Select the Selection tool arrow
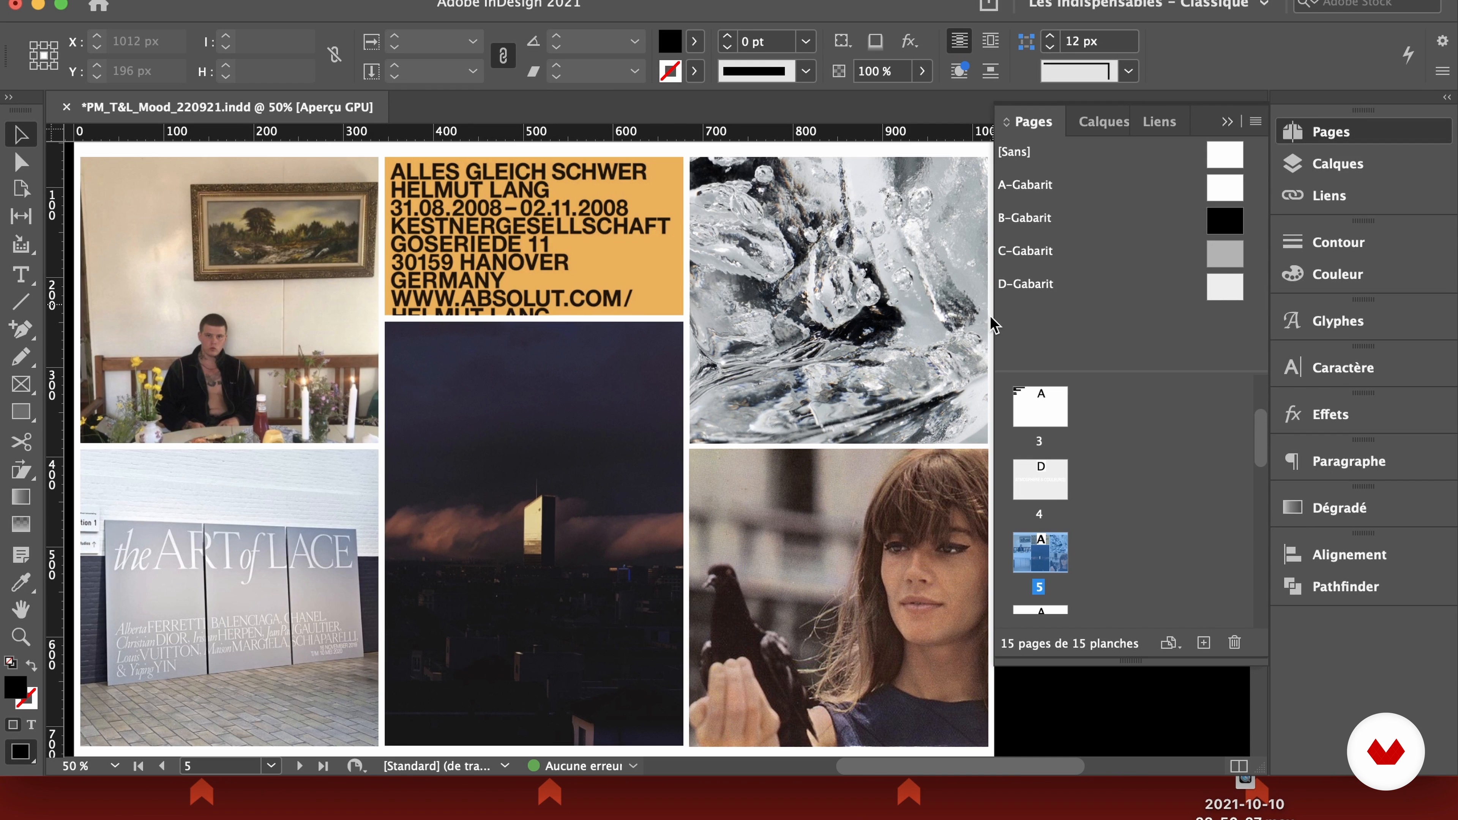Image resolution: width=1458 pixels, height=820 pixels. [21, 135]
